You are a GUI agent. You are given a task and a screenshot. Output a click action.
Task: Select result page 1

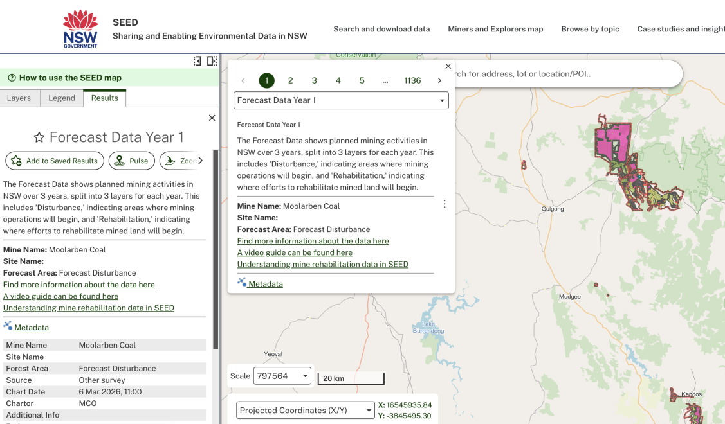coord(267,80)
